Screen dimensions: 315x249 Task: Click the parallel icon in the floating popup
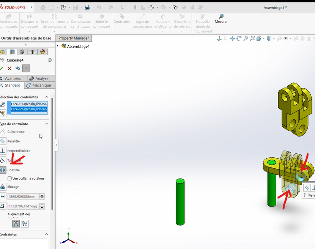coord(307,188)
